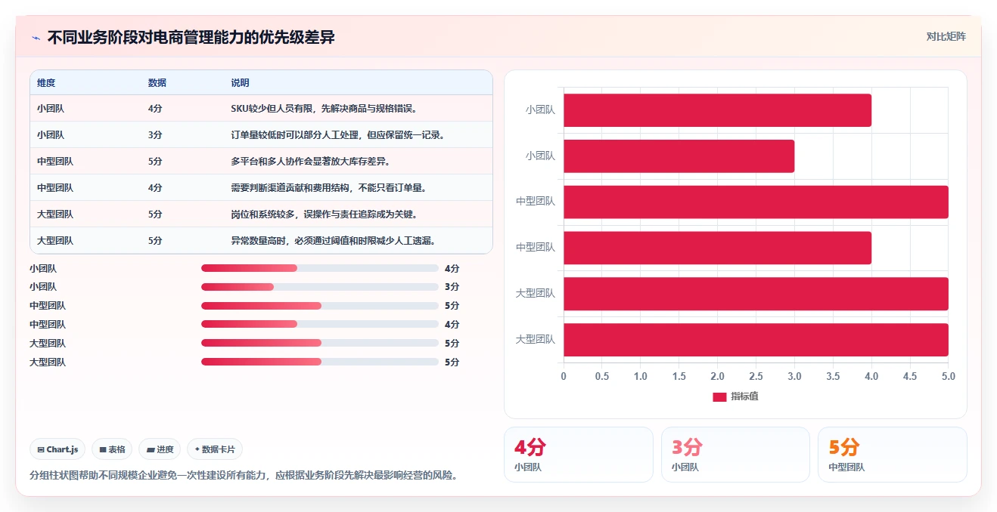
Task: Click the icon in the 进度 tag
Action: [x=151, y=449]
